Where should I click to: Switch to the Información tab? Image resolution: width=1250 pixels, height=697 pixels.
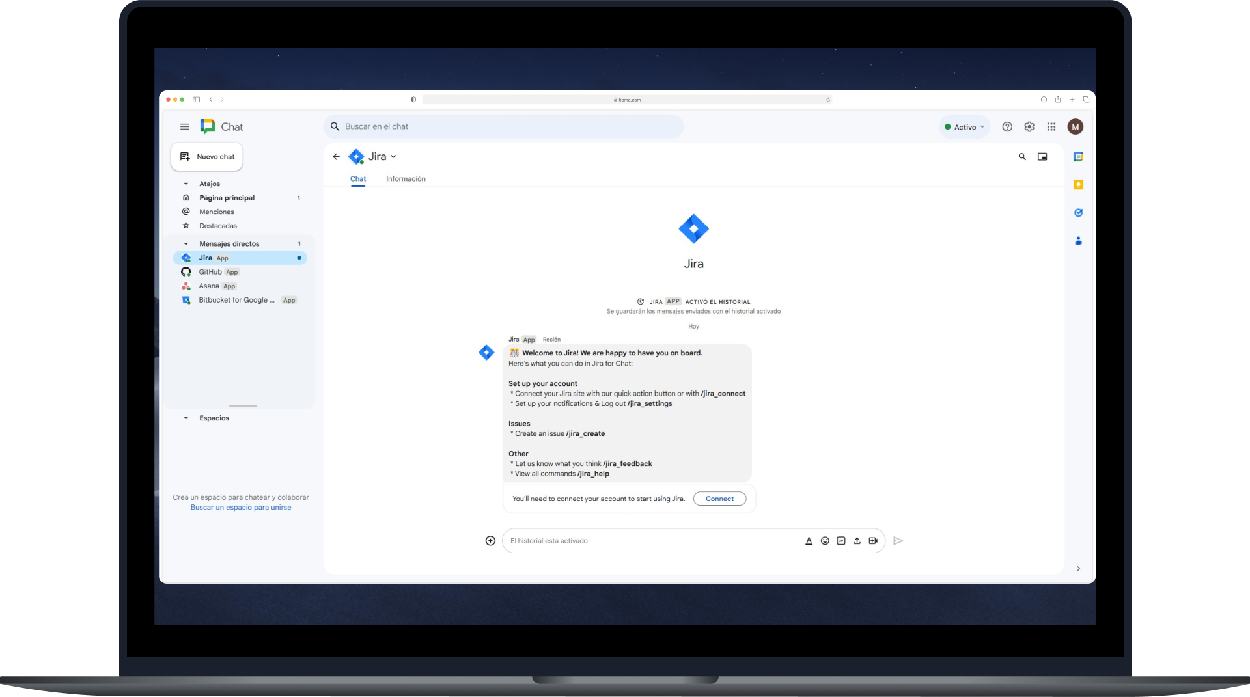coord(406,179)
